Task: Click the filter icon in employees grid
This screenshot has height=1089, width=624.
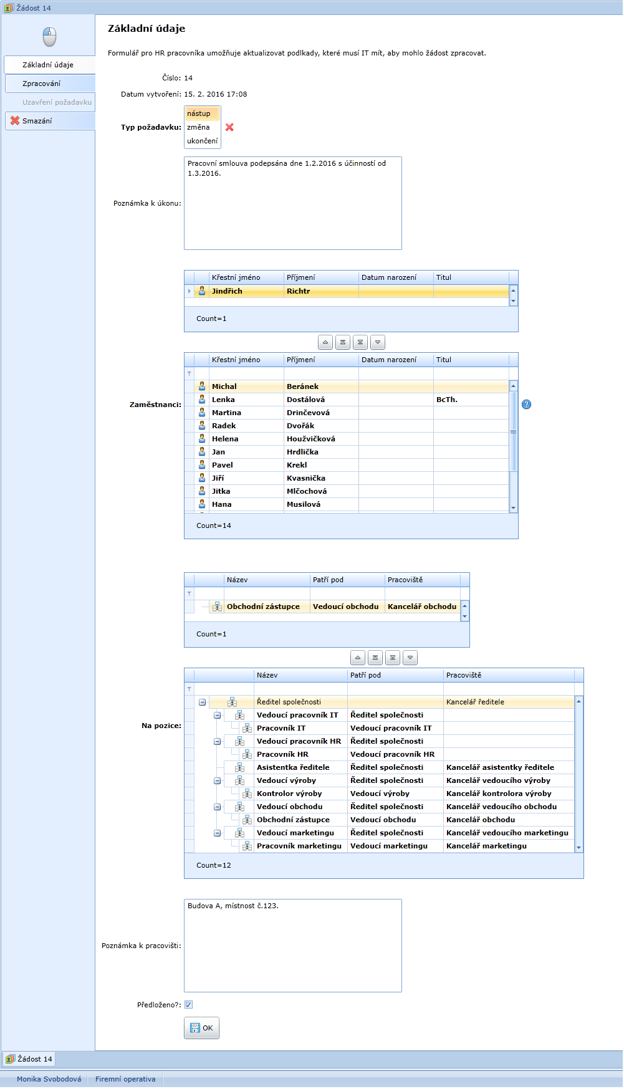Action: pos(190,373)
